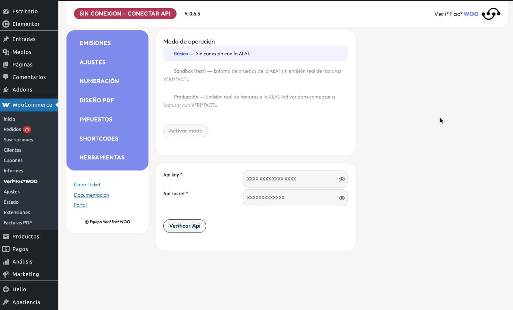Image resolution: width=513 pixels, height=310 pixels.
Task: Click the Pagos dollar icon
Action: (6, 249)
